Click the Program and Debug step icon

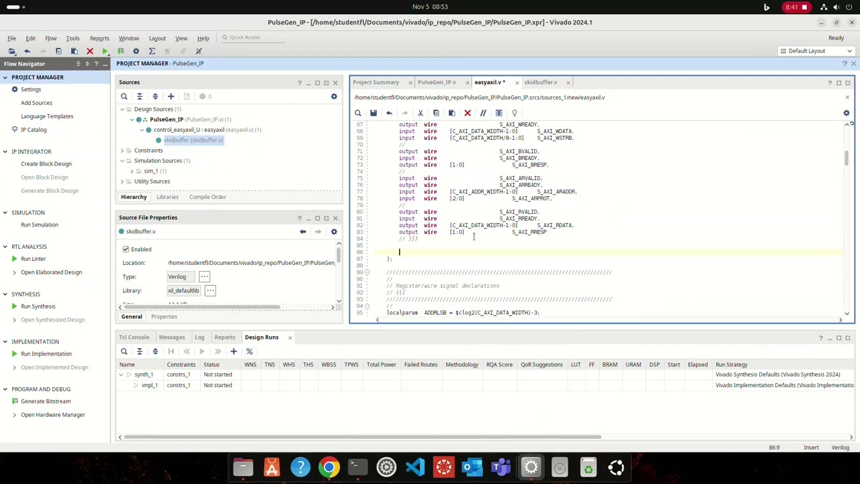[120, 51]
